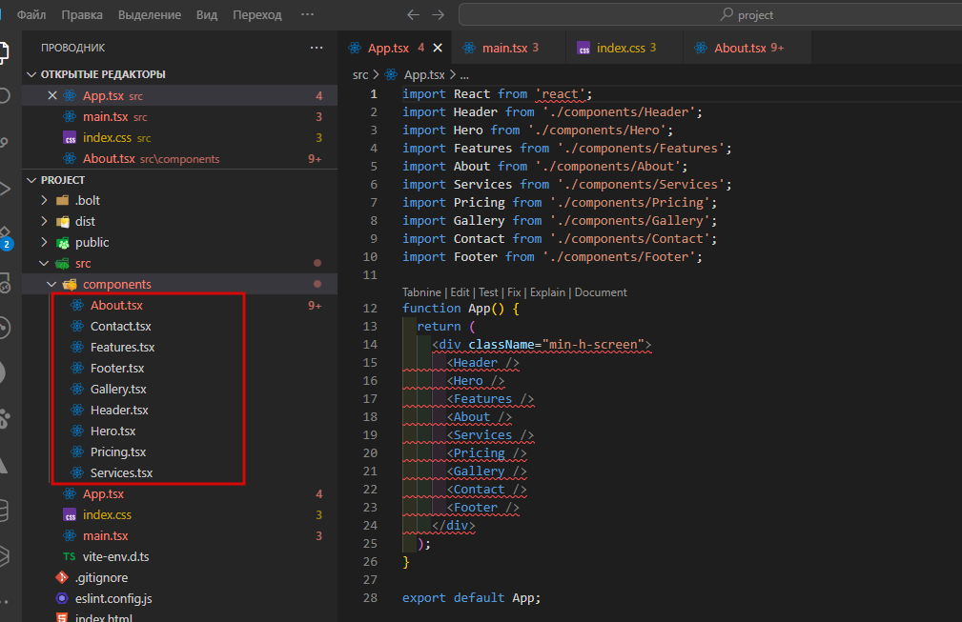Screen dimensions: 962x622
Task: Select main.tsx in open editors list
Action: click(x=180, y=116)
